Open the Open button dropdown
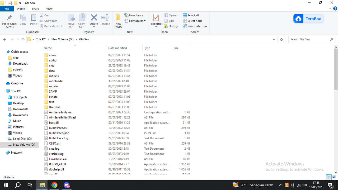Viewport: 338px width, 190px height. pyautogui.click(x=178, y=15)
